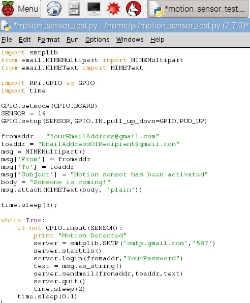Image resolution: width=250 pixels, height=303 pixels.
Task: Click the server.sendmail(fromaddr,toaddr,text) line
Action: coord(108,274)
